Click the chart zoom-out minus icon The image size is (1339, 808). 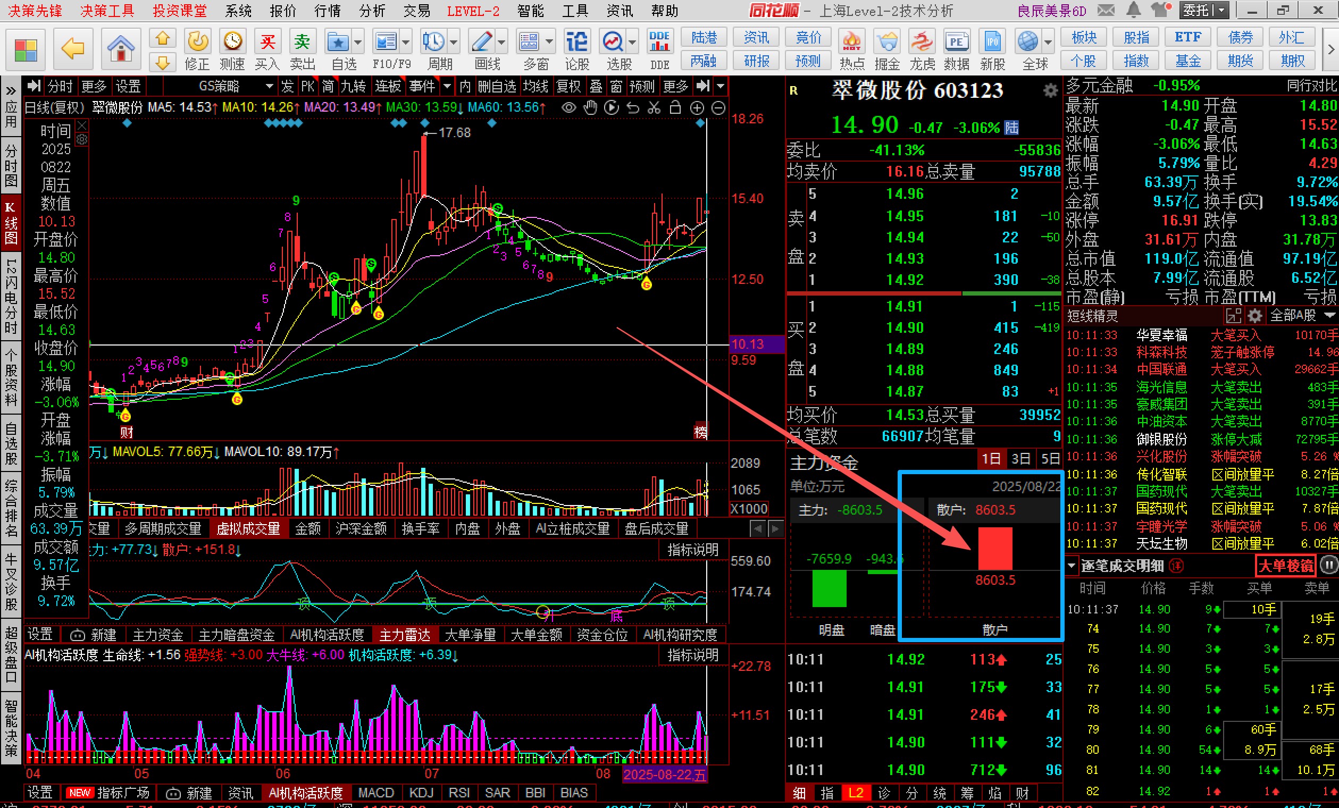click(x=718, y=108)
